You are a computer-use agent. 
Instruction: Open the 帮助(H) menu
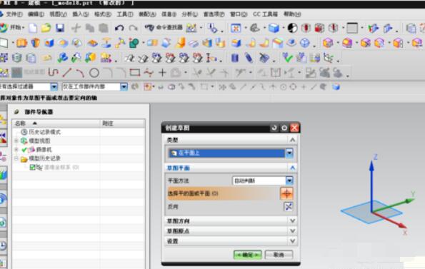[x=292, y=14]
